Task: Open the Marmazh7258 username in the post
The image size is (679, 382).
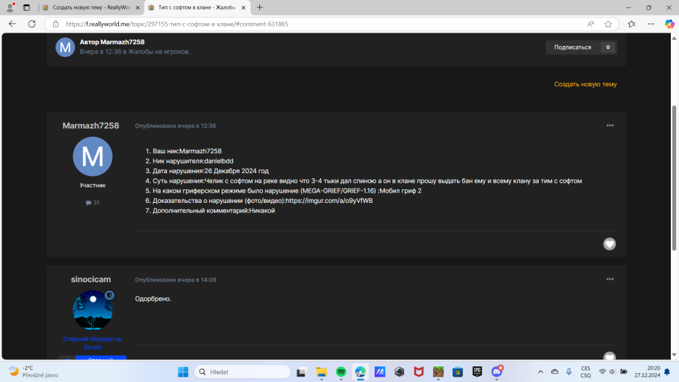Action: pyautogui.click(x=90, y=126)
